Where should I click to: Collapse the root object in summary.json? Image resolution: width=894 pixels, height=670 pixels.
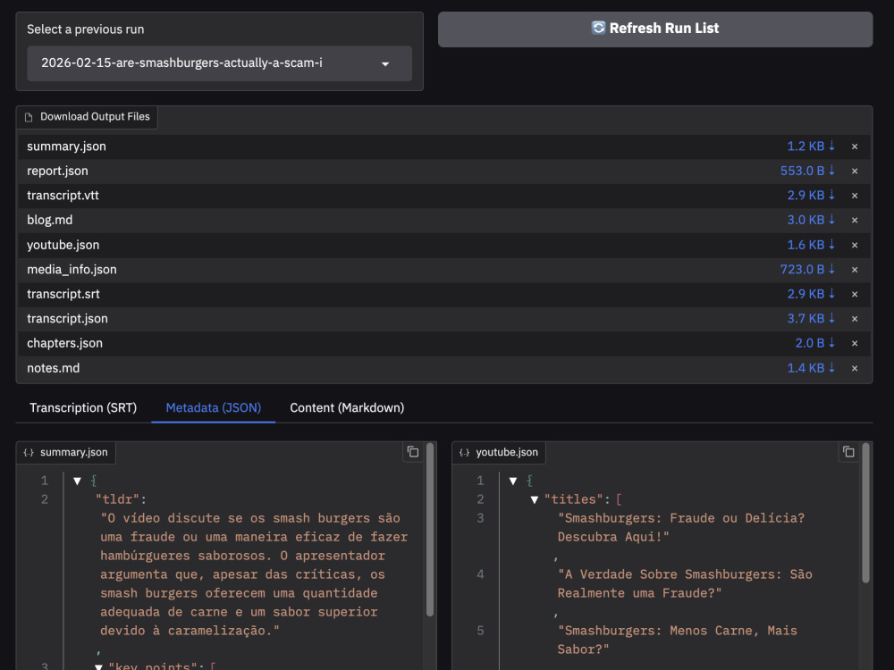coord(78,482)
